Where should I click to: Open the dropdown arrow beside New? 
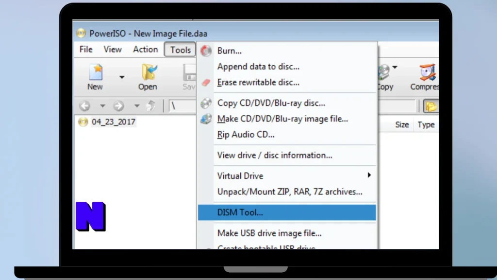[122, 77]
